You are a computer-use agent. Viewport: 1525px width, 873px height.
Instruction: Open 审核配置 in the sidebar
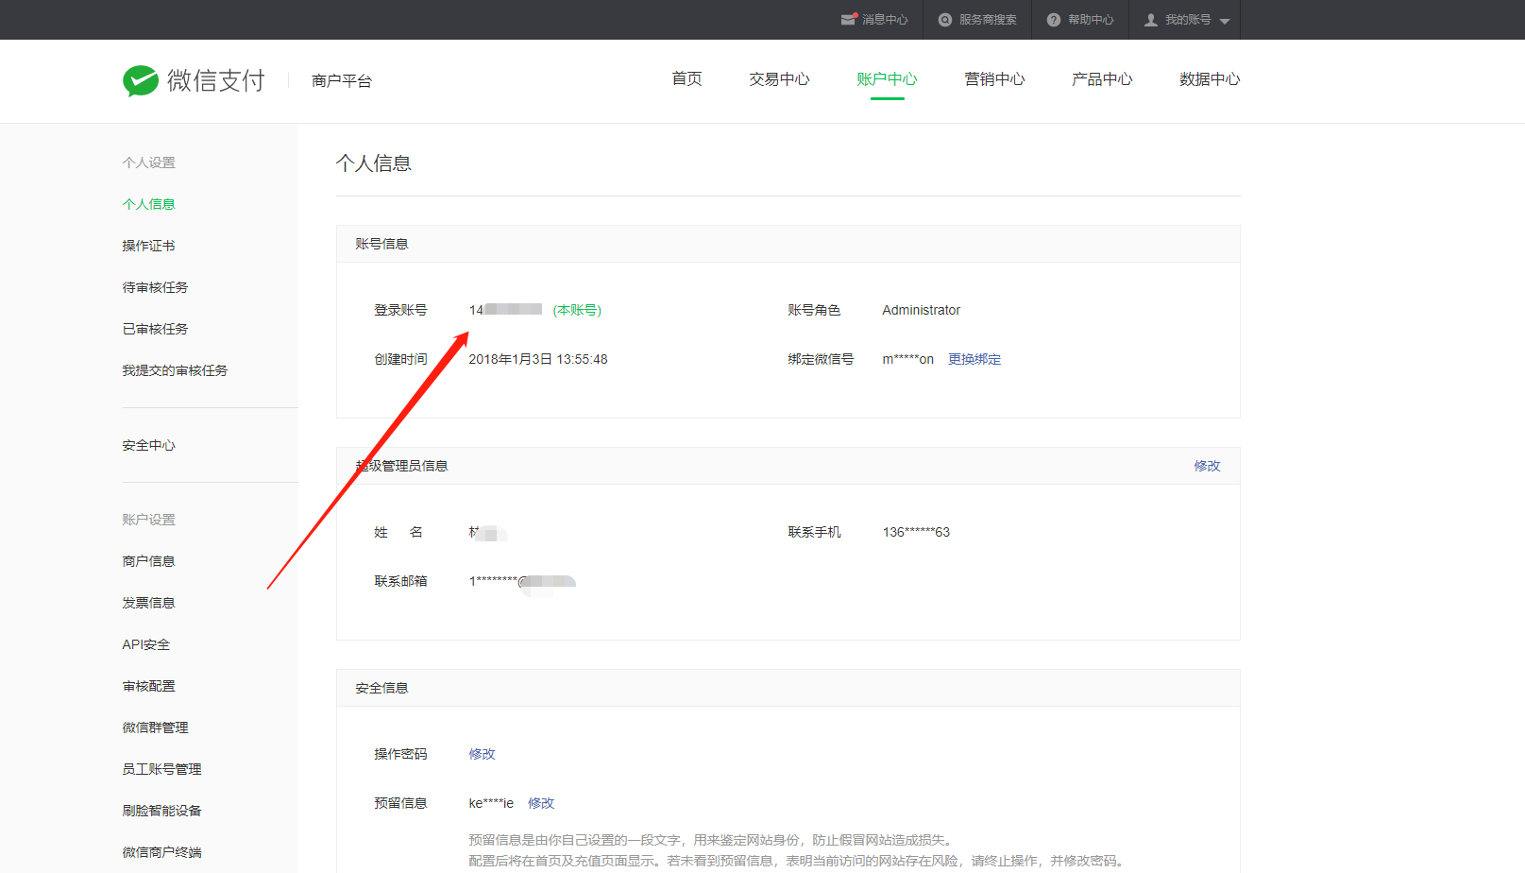coord(148,686)
